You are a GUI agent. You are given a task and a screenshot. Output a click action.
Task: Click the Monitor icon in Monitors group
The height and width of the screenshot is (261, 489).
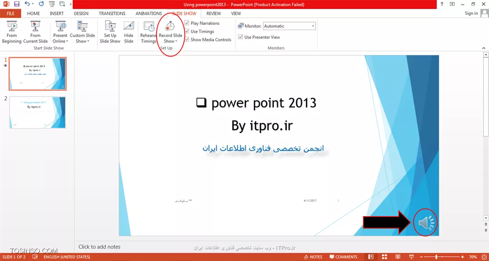click(241, 26)
